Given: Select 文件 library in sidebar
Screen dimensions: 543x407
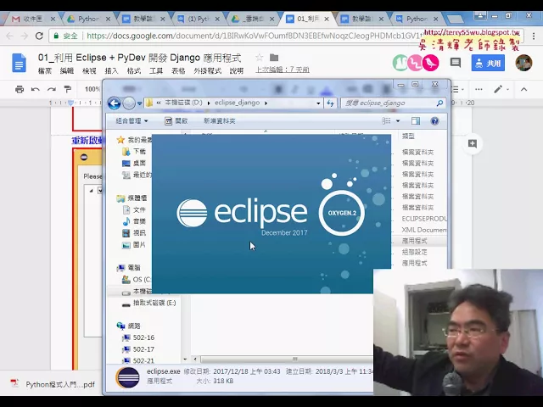Looking at the screenshot, I should (x=134, y=209).
